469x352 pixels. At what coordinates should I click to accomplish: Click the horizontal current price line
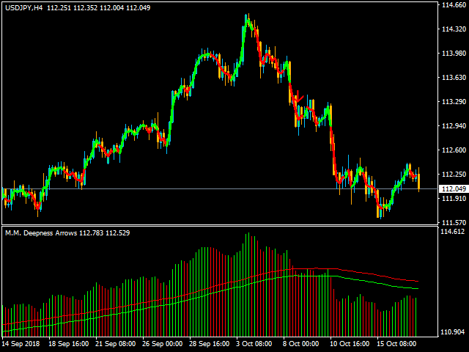220,189
